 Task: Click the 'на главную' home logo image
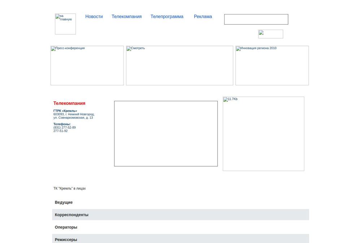click(65, 24)
